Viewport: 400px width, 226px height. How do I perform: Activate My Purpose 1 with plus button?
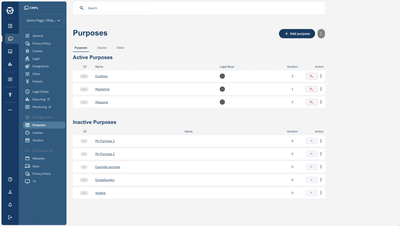point(311,141)
